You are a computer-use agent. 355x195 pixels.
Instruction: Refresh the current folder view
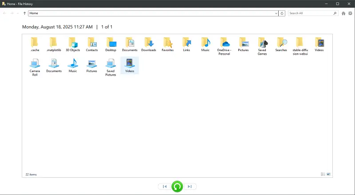click(x=282, y=13)
